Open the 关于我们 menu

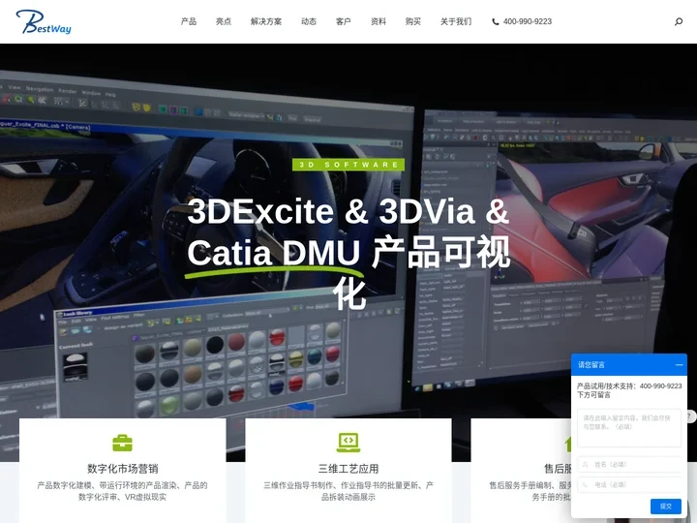[456, 21]
